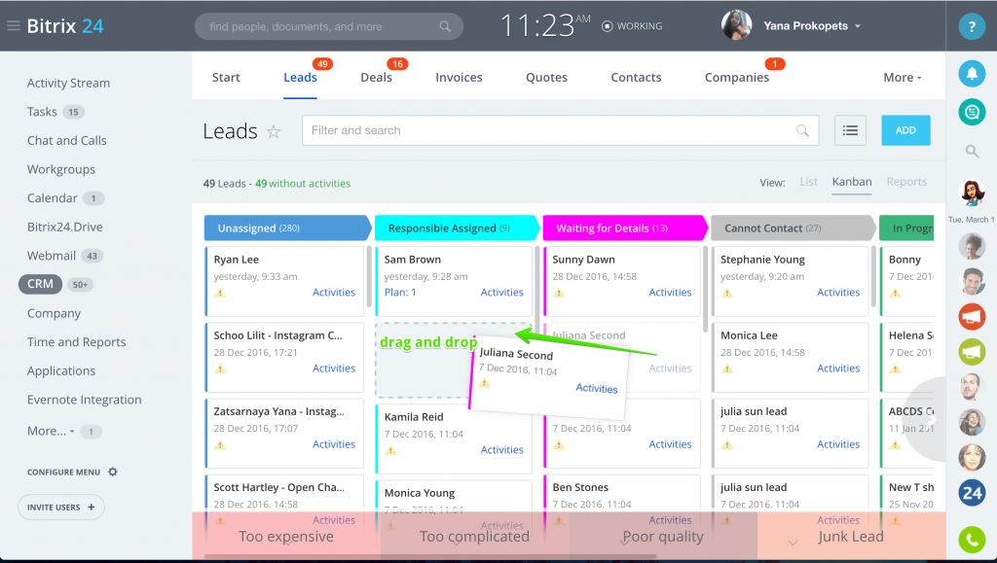Switch to the Start tab
Screen dimensions: 997x563
coord(226,78)
